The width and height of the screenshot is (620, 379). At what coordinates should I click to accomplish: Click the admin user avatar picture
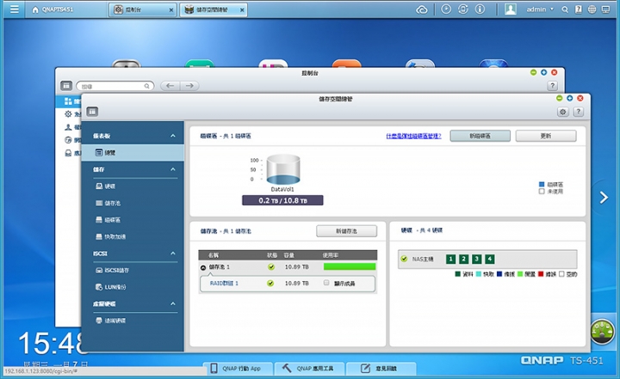pyautogui.click(x=511, y=9)
